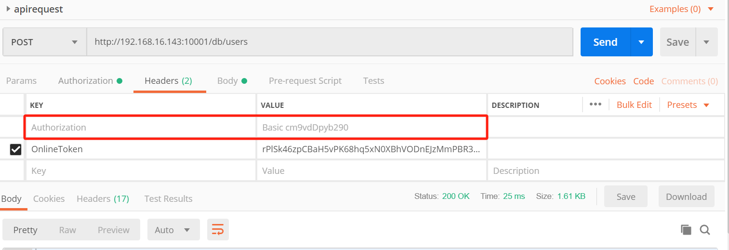Click the blue Send button
This screenshot has height=250, width=729.
pos(605,42)
